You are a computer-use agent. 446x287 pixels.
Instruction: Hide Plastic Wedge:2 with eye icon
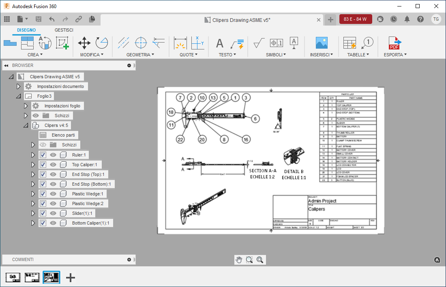[53, 203]
